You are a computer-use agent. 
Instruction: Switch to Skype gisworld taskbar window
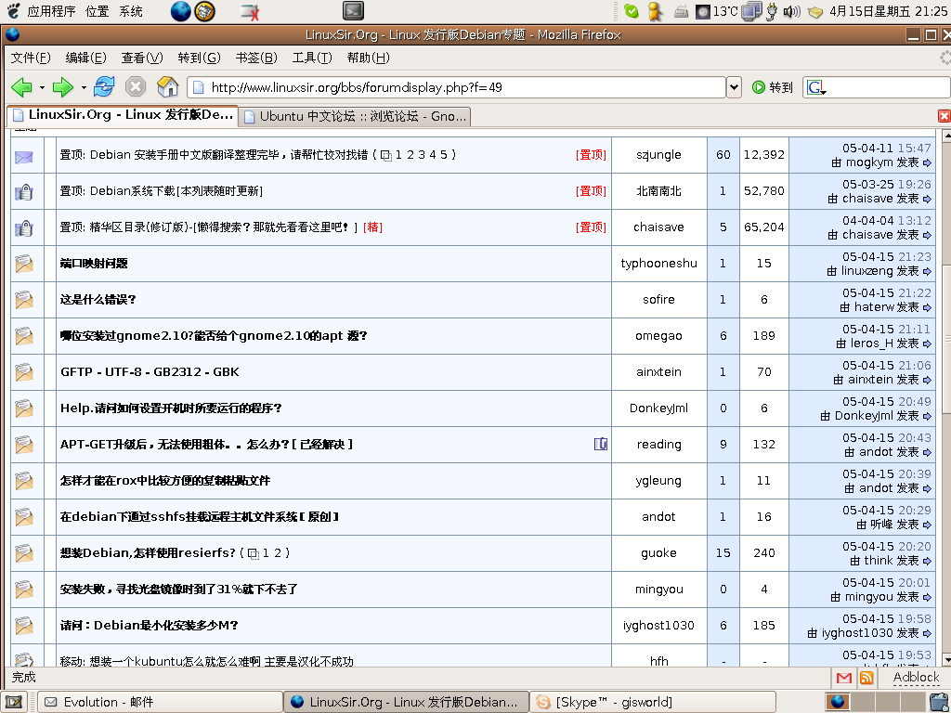(x=653, y=702)
